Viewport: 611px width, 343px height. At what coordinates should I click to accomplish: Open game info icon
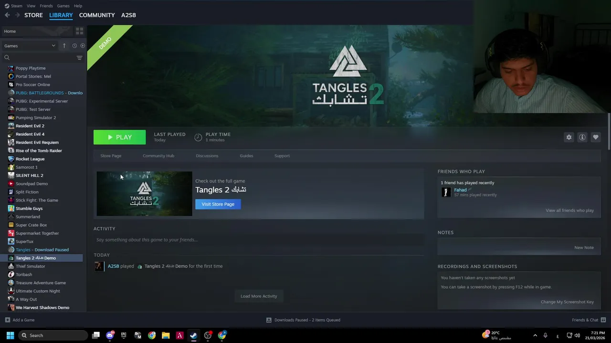pos(582,137)
